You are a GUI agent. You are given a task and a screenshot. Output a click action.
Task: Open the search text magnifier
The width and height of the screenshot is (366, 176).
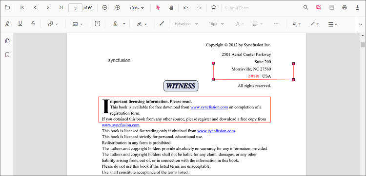point(306,7)
